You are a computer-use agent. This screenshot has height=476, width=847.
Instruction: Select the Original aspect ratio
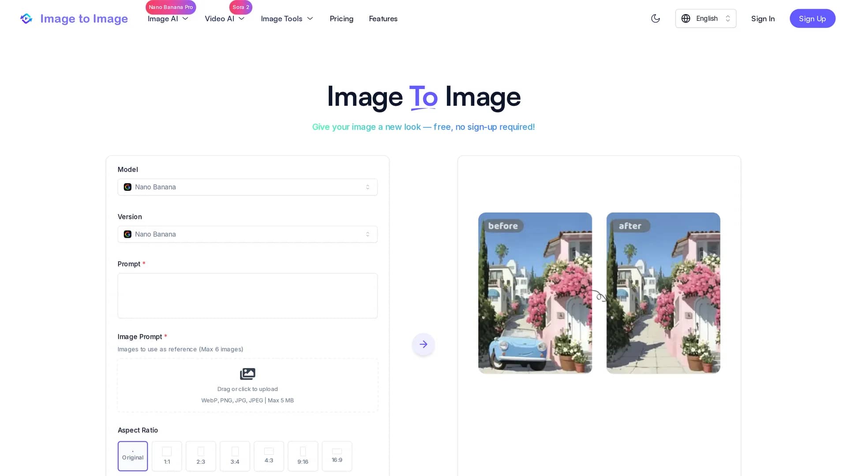tap(133, 456)
